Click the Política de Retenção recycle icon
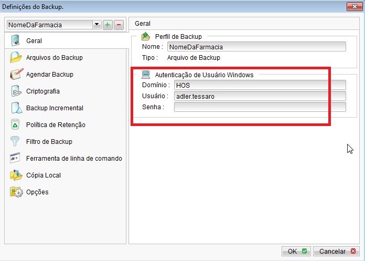Viewport: 365px width, 261px height. [x=16, y=125]
